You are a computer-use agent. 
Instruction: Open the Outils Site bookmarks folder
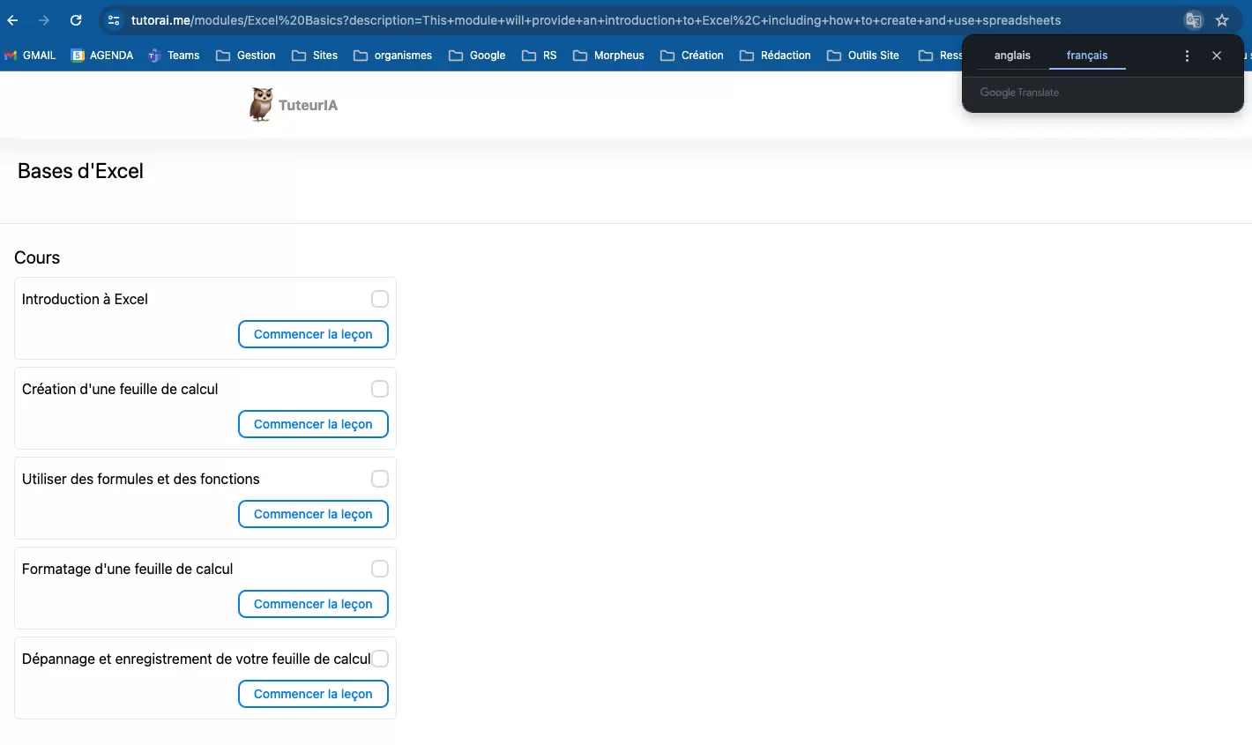coord(863,56)
